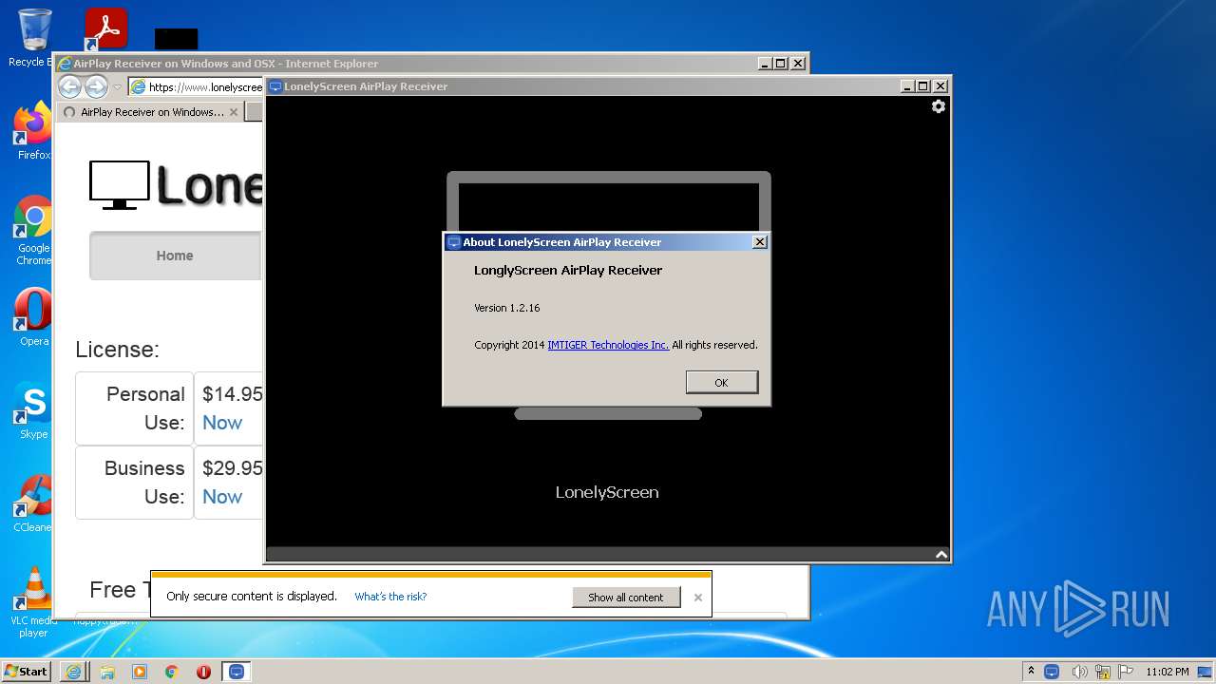Click the LonelyScreen system tray icon
The width and height of the screenshot is (1216, 684).
pyautogui.click(x=1052, y=671)
